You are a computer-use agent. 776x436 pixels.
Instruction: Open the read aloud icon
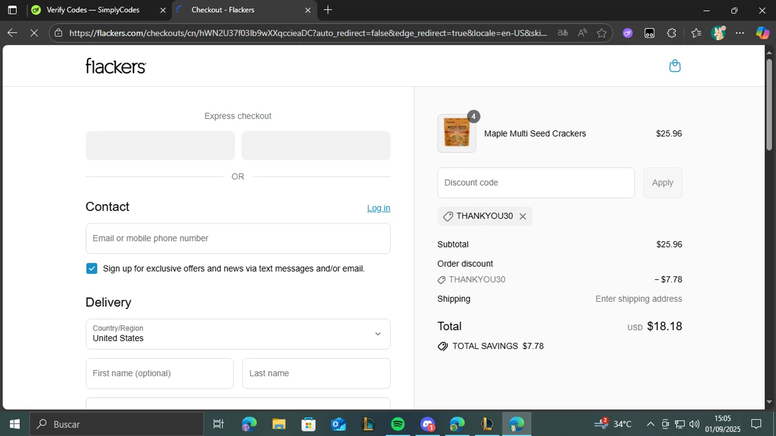click(583, 33)
